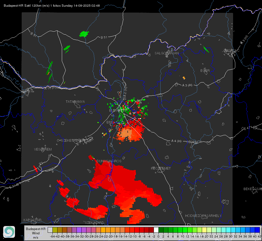This screenshot has height=241, width=262.
Task: Click the blue "Somogy" county label
Action: 54,198
